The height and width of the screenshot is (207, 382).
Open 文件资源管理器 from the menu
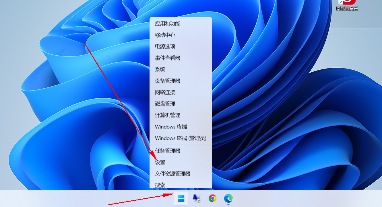click(181, 174)
